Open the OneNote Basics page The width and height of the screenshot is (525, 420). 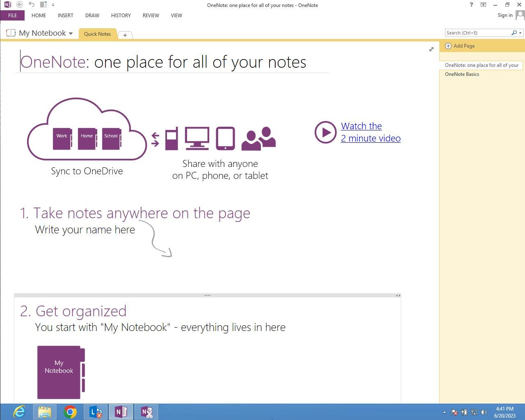(x=462, y=74)
